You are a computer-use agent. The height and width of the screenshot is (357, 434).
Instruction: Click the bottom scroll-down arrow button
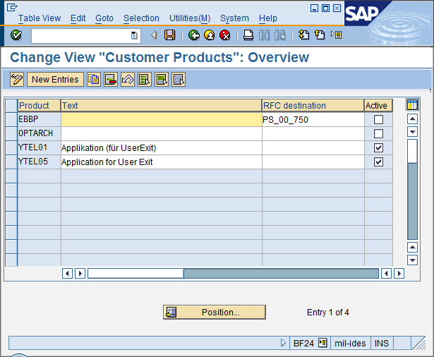coord(412,260)
